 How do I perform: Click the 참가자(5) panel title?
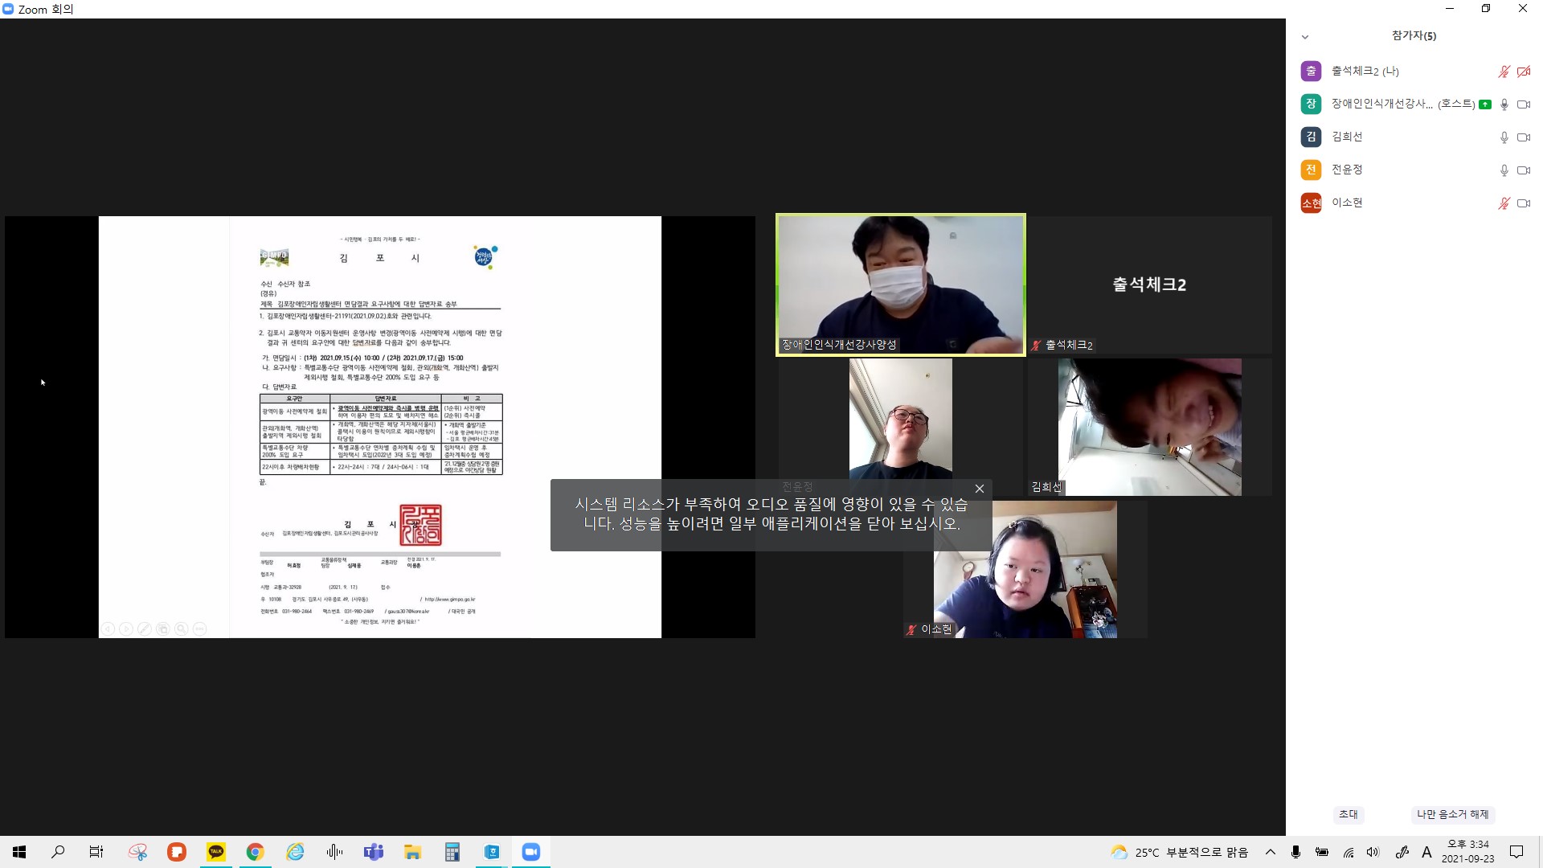pos(1414,35)
